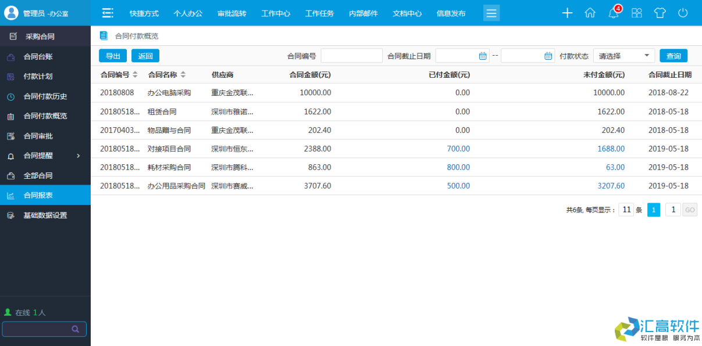The height and width of the screenshot is (346, 702).
Task: Open the apps grid icon
Action: (636, 12)
